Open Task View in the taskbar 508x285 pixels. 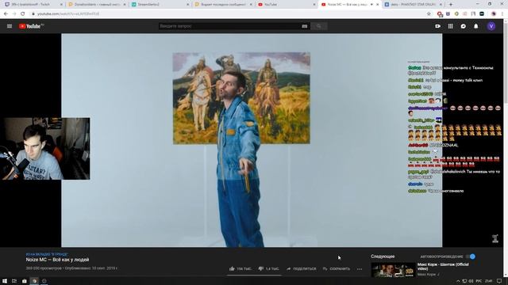[x=14, y=281]
